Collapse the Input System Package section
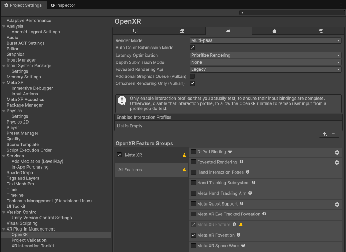Image resolution: width=346 pixels, height=252 pixels. (x=4, y=66)
